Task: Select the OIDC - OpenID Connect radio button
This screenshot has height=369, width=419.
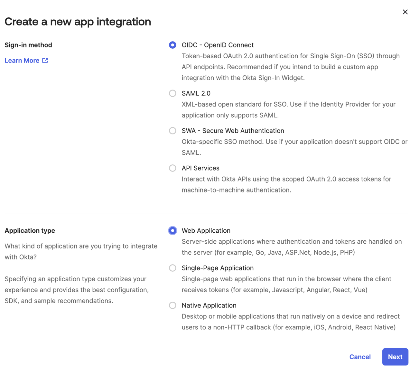Action: [172, 45]
